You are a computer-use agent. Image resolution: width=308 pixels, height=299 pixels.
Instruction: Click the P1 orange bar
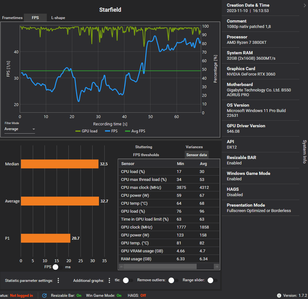[x=45, y=238]
